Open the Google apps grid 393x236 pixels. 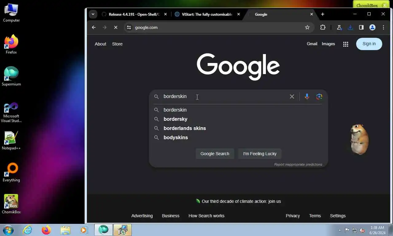(x=346, y=44)
